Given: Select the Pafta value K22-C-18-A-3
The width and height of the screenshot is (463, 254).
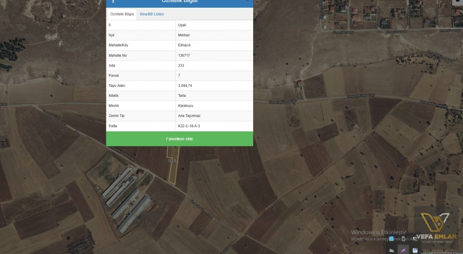Looking at the screenshot, I should pos(189,126).
